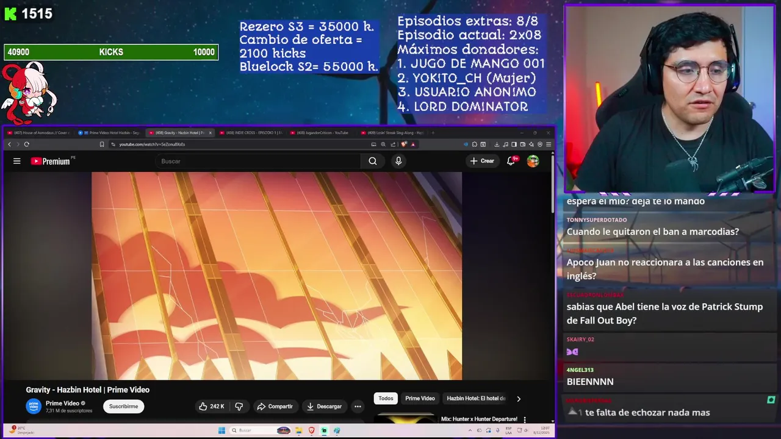The height and width of the screenshot is (439, 781).
Task: Start voice search with the microphone icon
Action: 398,161
